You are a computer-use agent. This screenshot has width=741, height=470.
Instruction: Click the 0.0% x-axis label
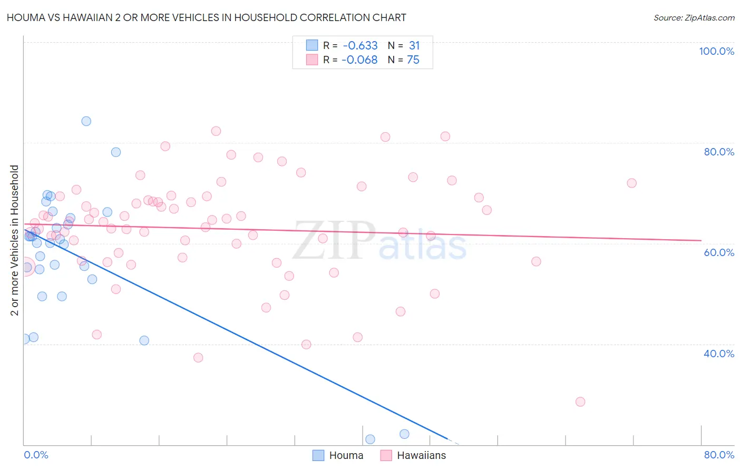point(36,455)
